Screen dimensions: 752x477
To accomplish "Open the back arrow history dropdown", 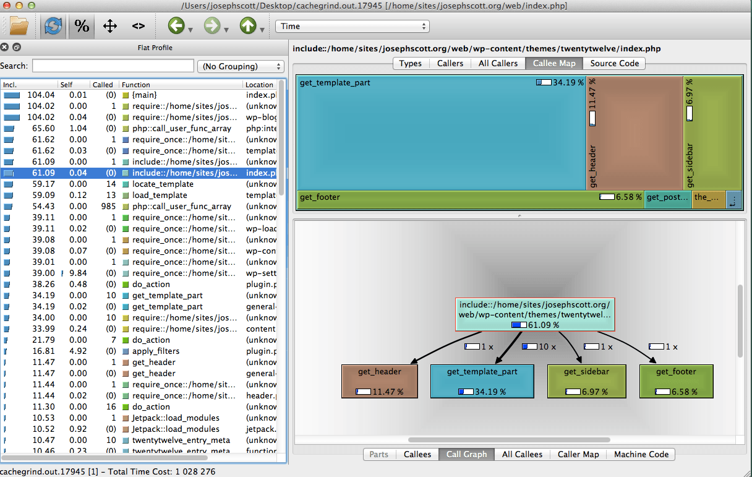I will pyautogui.click(x=190, y=29).
